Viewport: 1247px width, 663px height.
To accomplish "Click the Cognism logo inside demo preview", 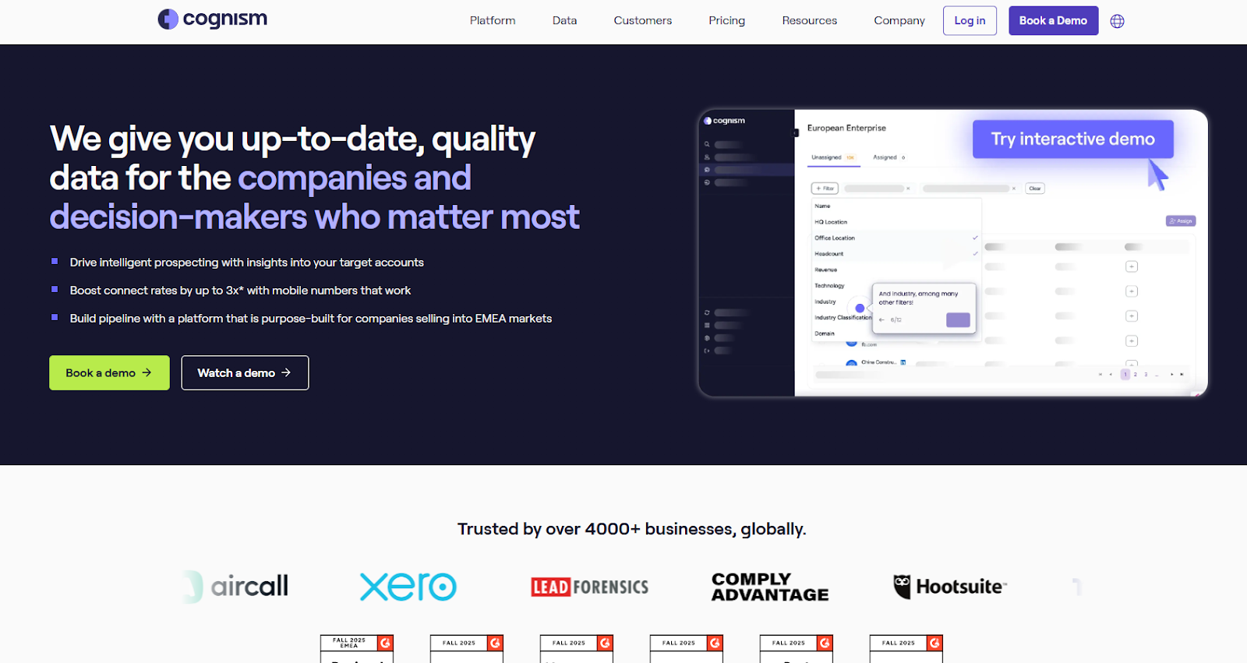I will coord(724,121).
